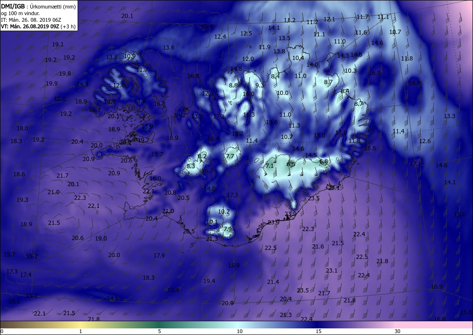The width and height of the screenshot is (473, 335).
Task: Click the map value '8.2'
Action: [202, 156]
